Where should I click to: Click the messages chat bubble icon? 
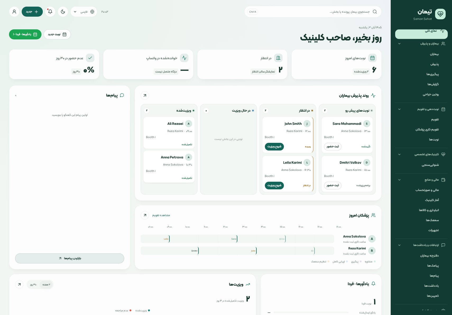(122, 95)
